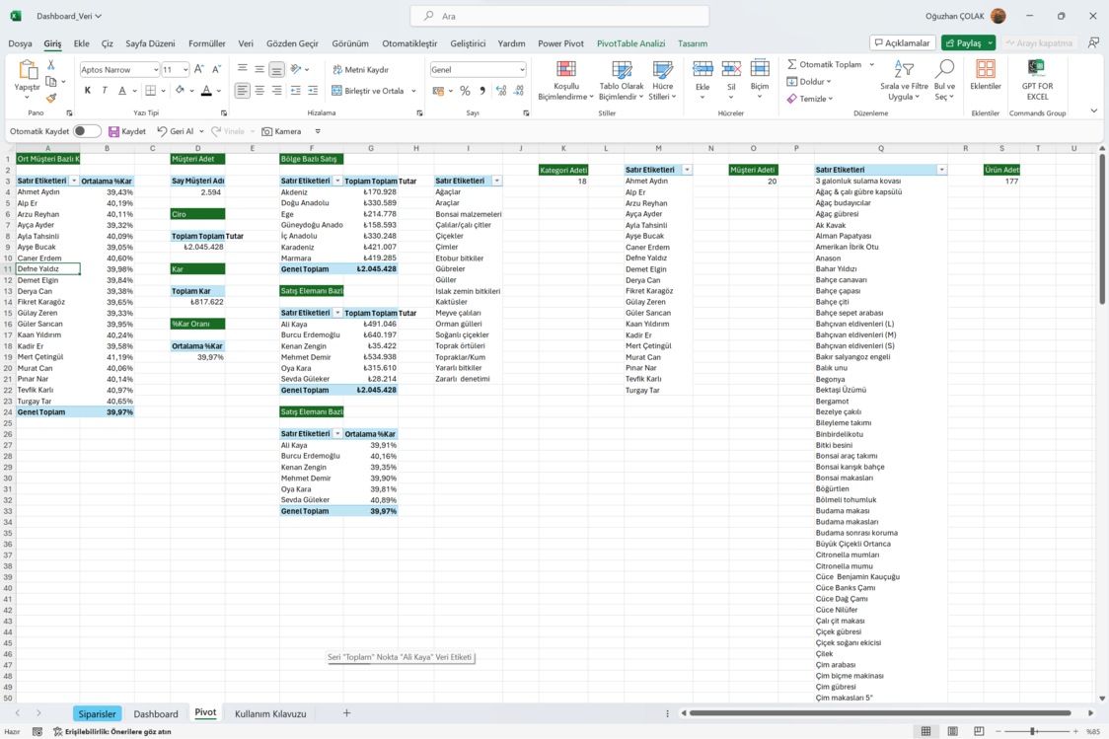This screenshot has height=739, width=1109.
Task: Click Erişilebilirlik accessibility status message
Action: [x=112, y=732]
